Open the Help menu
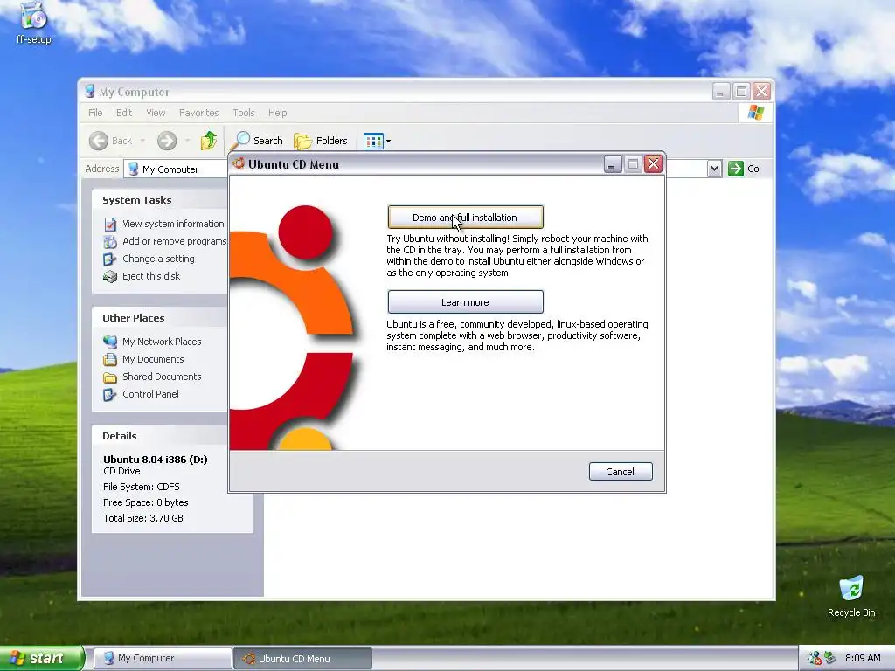 pyautogui.click(x=277, y=113)
